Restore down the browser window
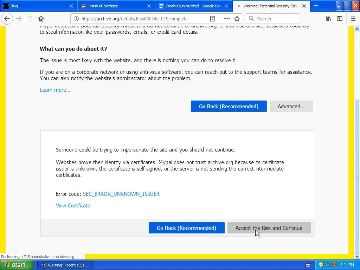Image resolution: width=360 pixels, height=270 pixels. coord(347,6)
